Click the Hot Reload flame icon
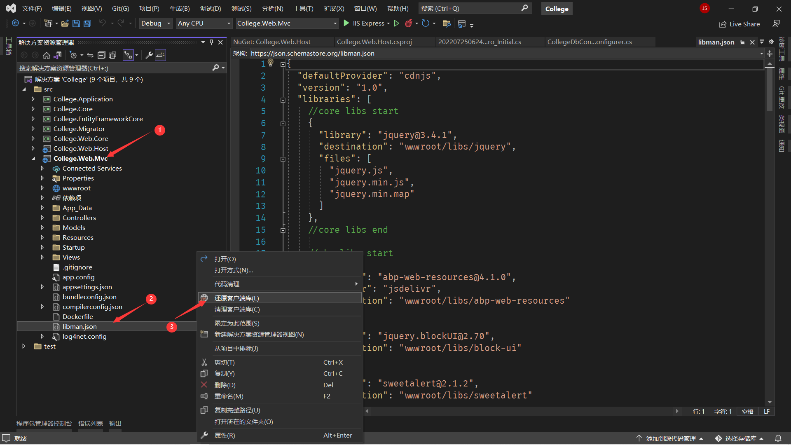This screenshot has height=445, width=791. tap(408, 23)
